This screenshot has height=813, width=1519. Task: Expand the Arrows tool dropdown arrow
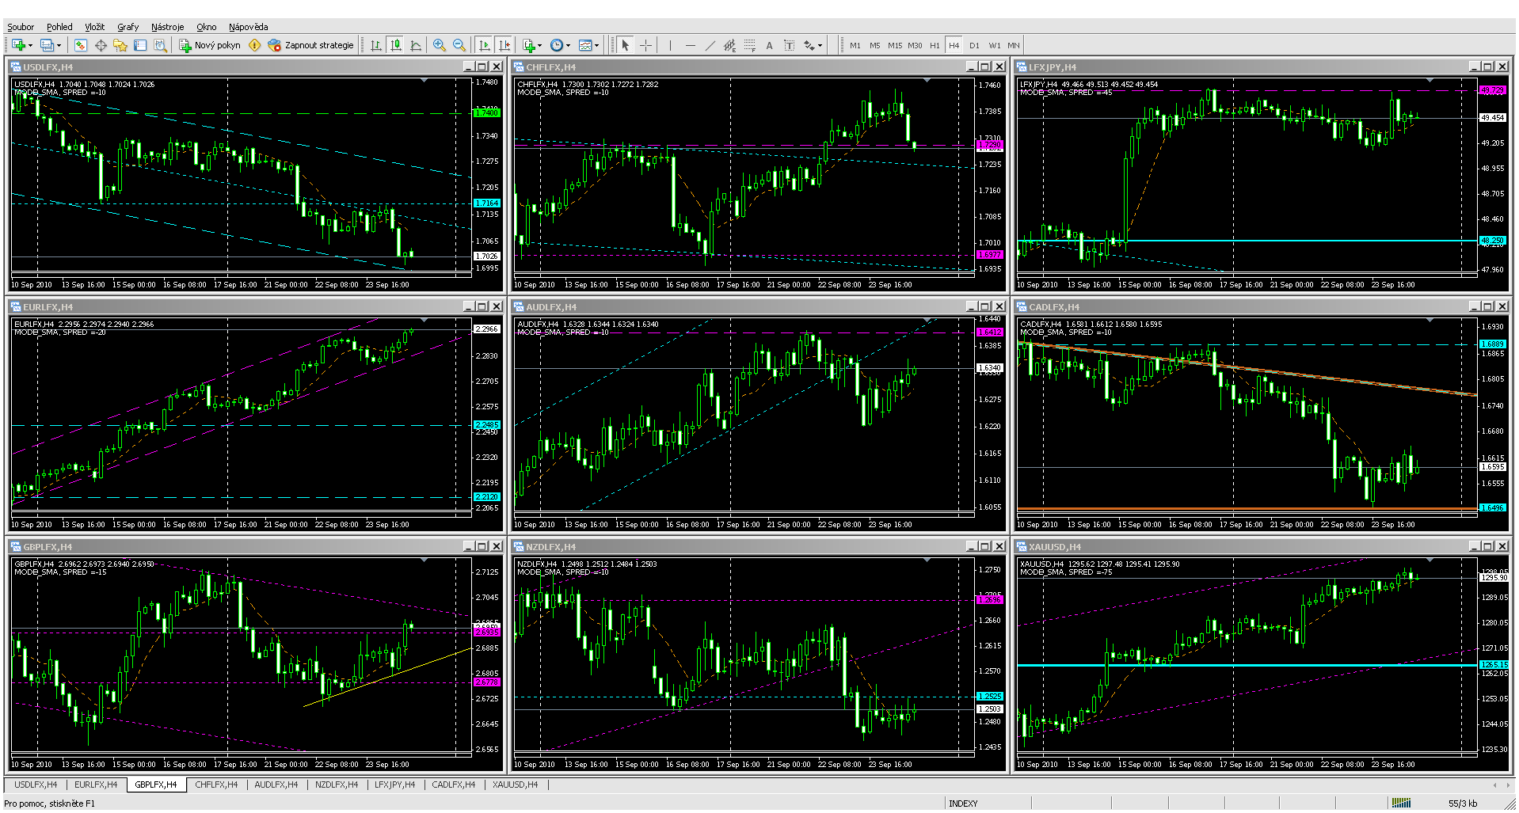[820, 46]
